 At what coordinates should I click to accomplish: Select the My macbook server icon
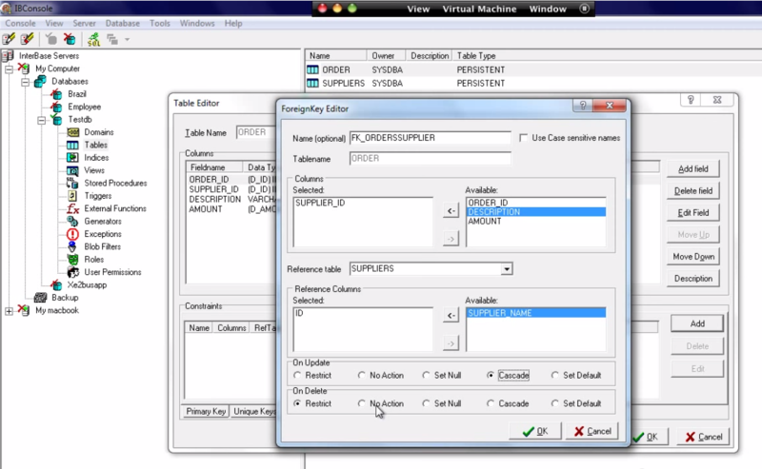pos(24,310)
